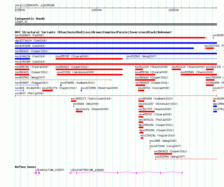Open nsv455745 (Itsara2009) loss variant

(x=72, y=56)
